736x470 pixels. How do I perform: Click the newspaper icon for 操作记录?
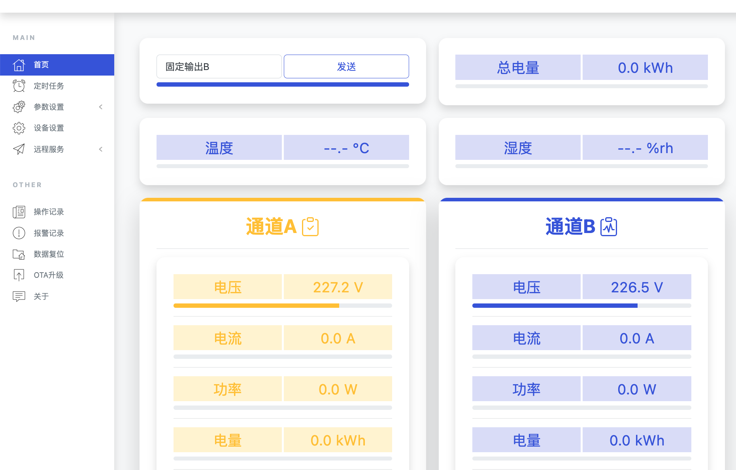(19, 212)
